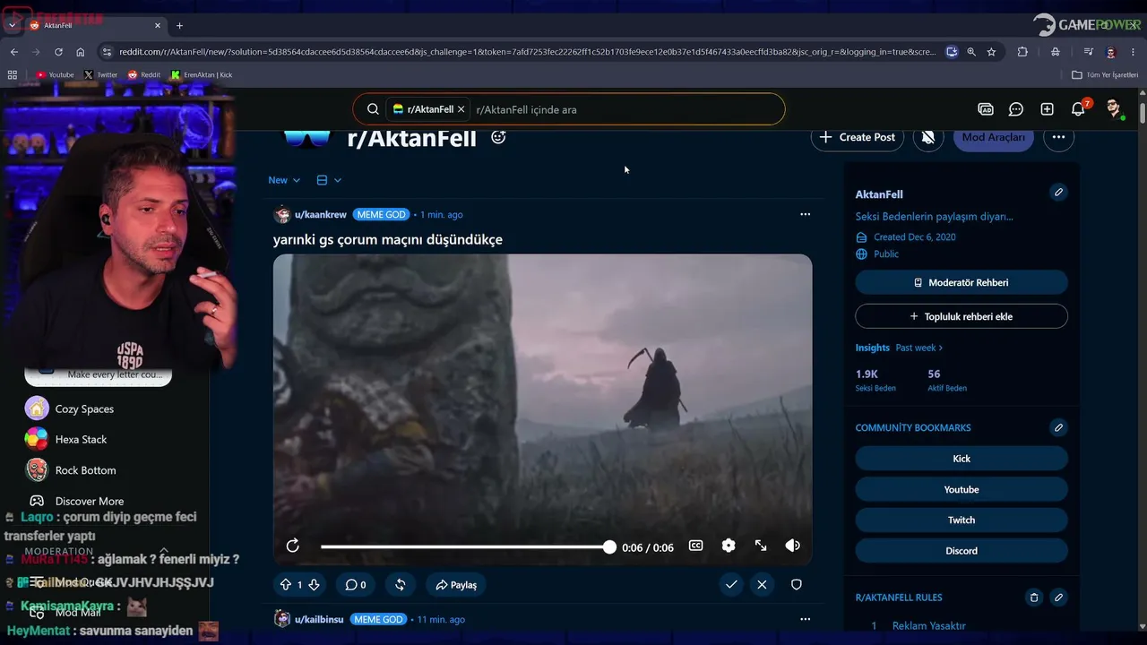The image size is (1147, 645).
Task: Edit the Community Bookmarks widget pencil
Action: coord(1058,428)
